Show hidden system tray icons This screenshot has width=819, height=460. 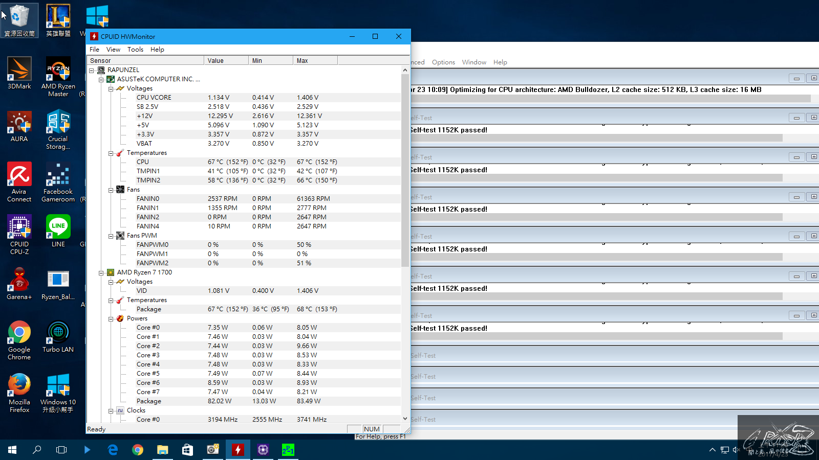[712, 450]
